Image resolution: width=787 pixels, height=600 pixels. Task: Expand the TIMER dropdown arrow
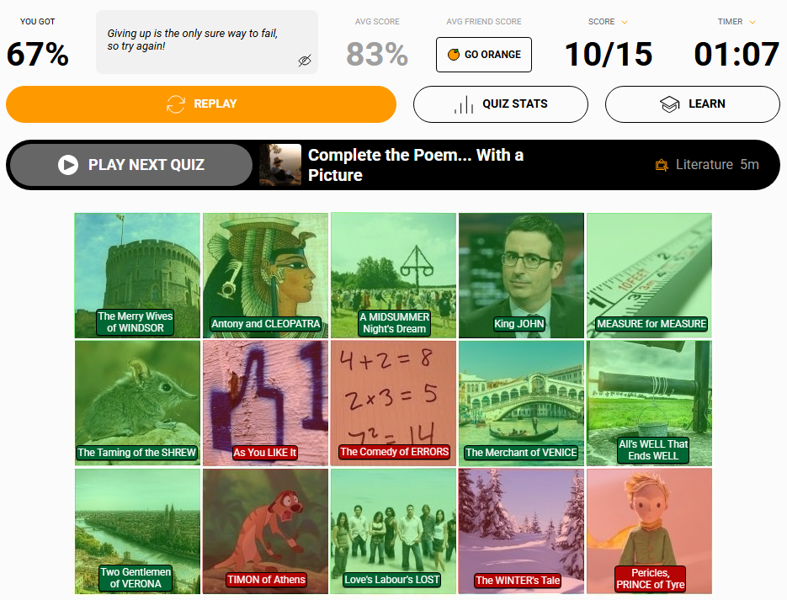click(752, 22)
